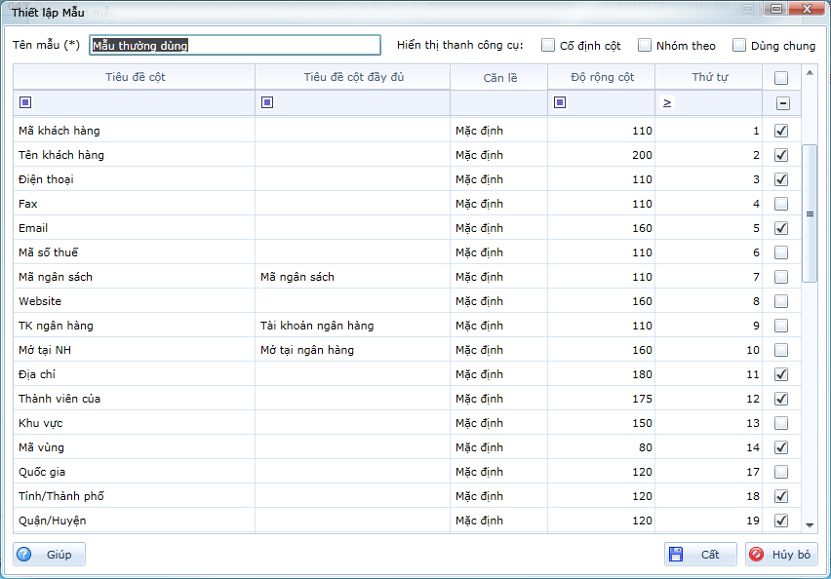Check the Dùng chung option
This screenshot has width=831, height=579.
pos(739,45)
